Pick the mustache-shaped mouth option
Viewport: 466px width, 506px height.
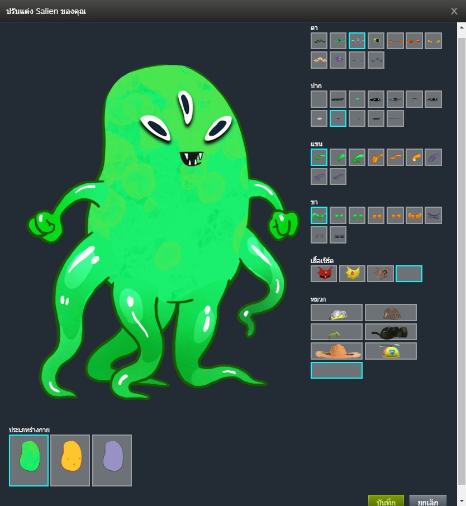tap(395, 99)
